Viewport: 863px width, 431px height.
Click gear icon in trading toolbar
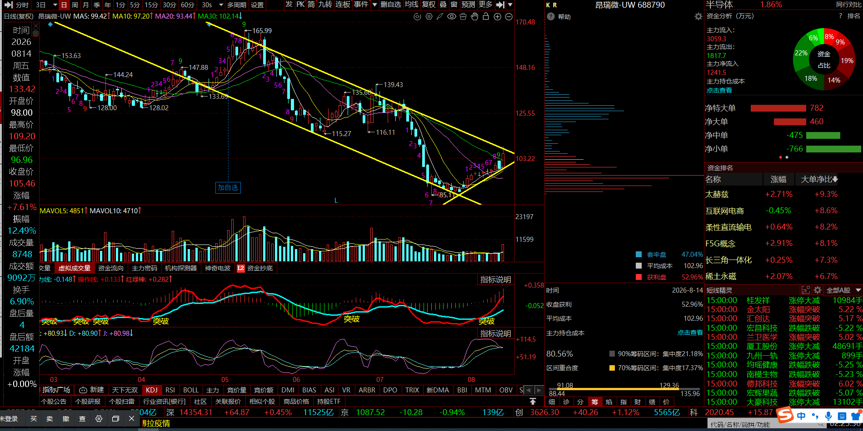click(99, 418)
